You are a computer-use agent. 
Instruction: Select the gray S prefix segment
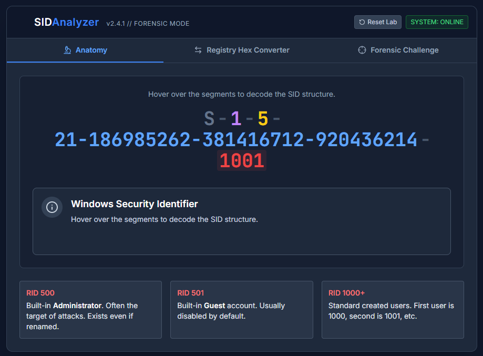coord(209,119)
